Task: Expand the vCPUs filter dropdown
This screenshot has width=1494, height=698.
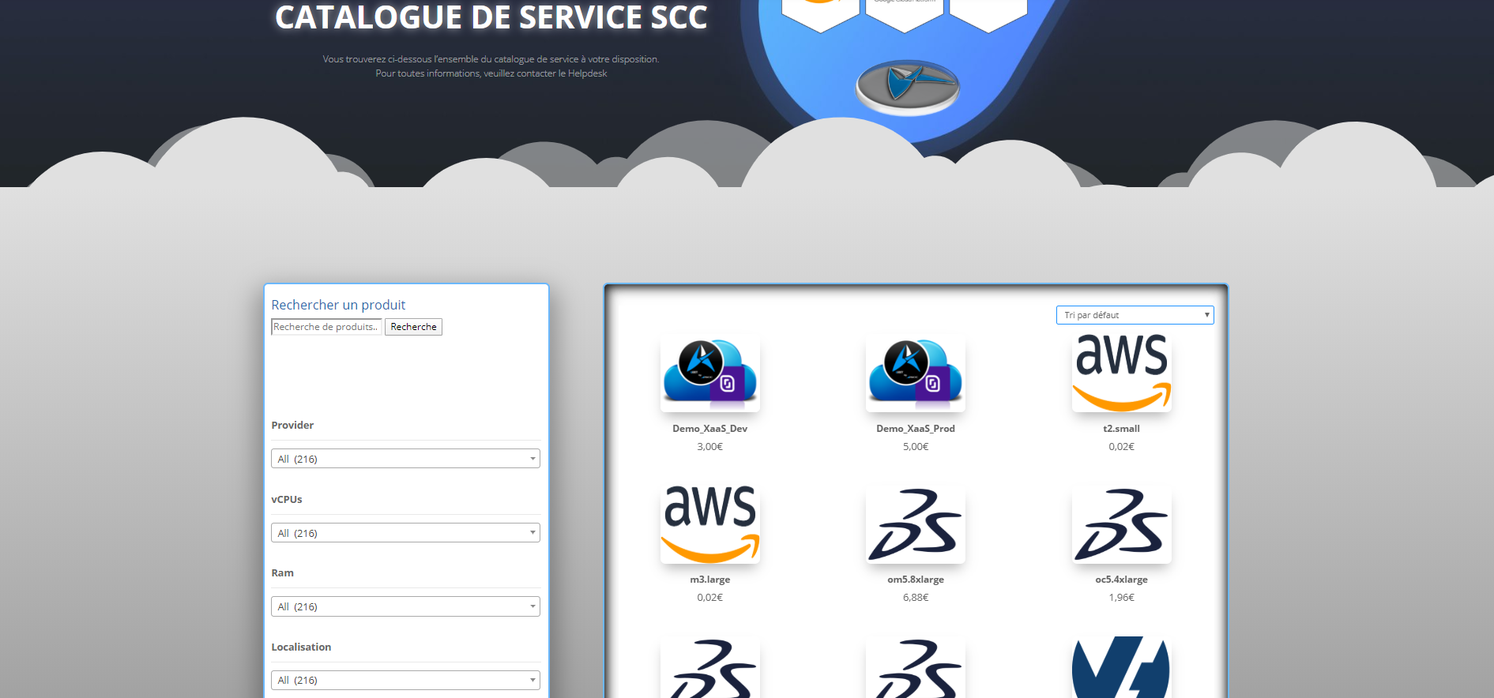Action: pos(405,533)
